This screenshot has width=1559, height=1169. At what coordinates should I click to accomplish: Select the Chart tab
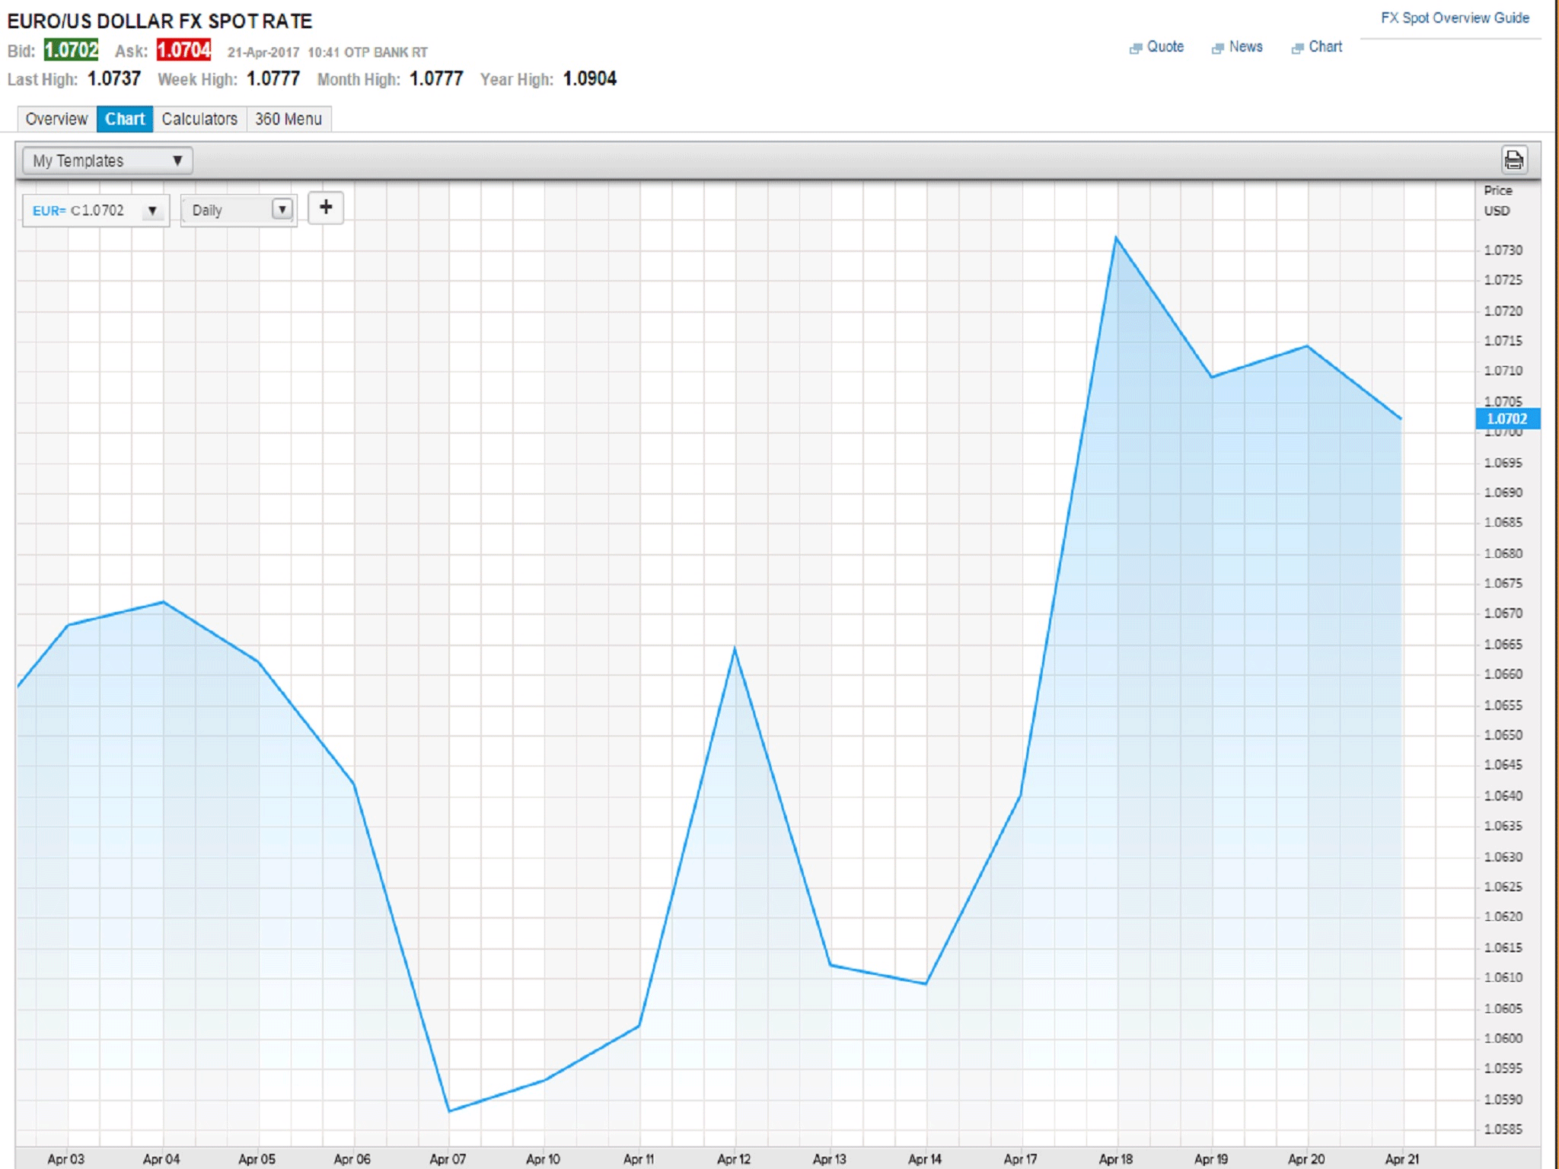(x=125, y=119)
